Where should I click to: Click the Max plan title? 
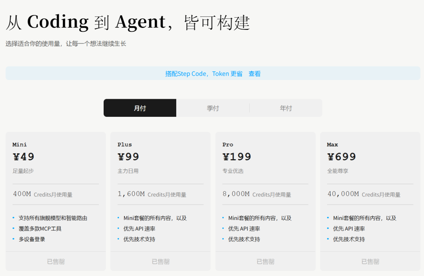pos(333,145)
